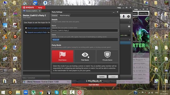The height and width of the screenshot is (95, 170).
Task: Open Skype from the taskbar
Action: (x=57, y=93)
